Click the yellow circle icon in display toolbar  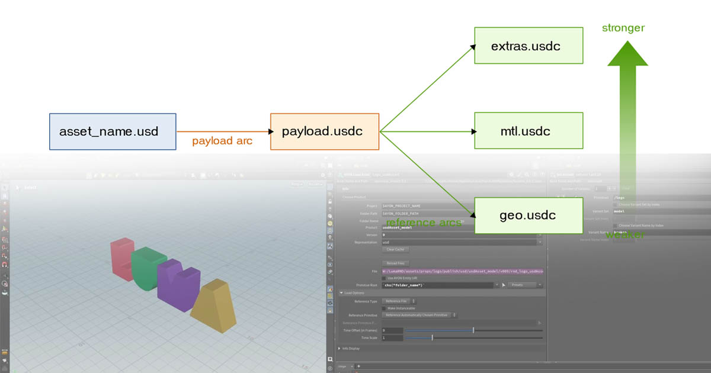(330, 223)
